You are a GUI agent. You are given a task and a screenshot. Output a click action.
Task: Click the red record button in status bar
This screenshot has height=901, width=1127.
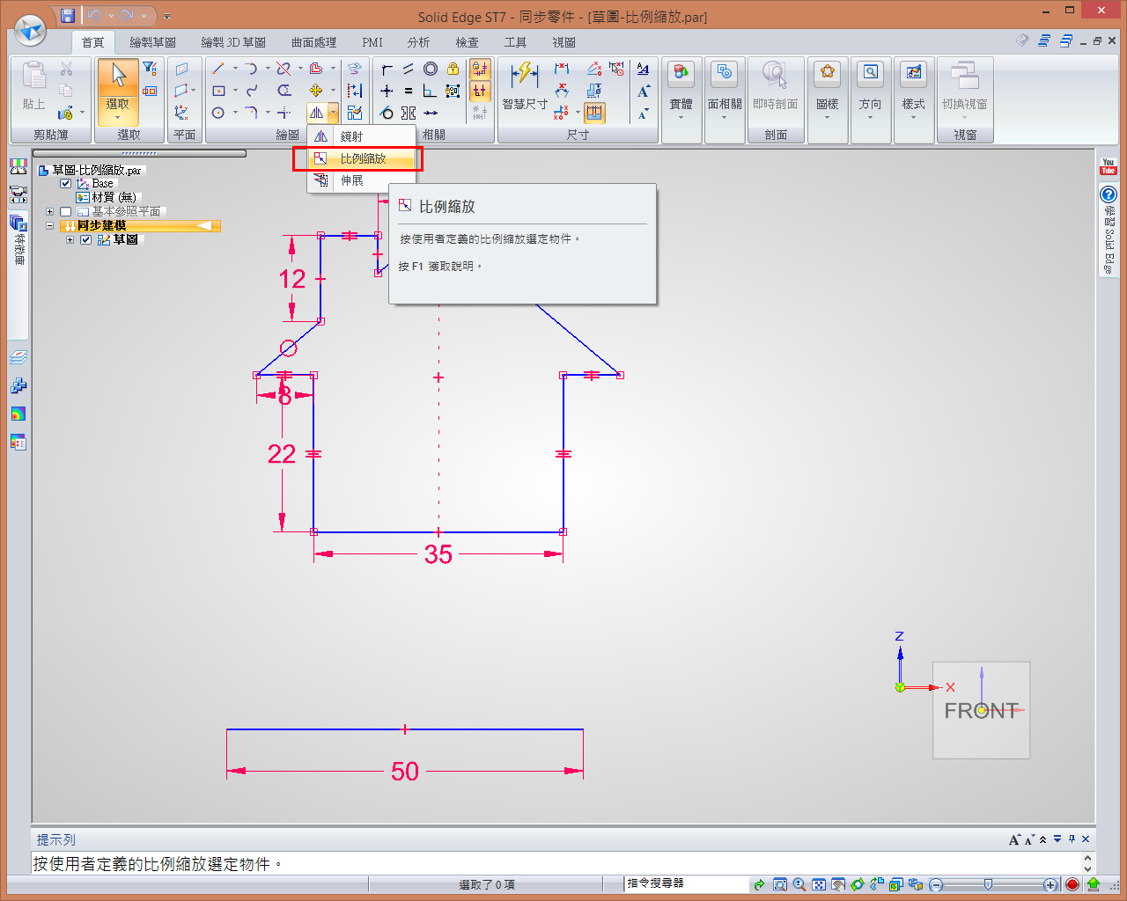[x=1072, y=884]
